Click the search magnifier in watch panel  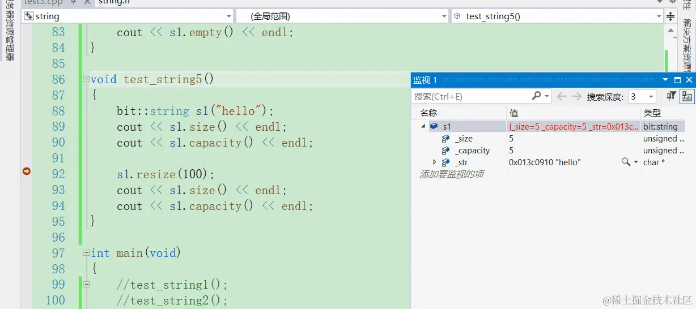(x=536, y=96)
